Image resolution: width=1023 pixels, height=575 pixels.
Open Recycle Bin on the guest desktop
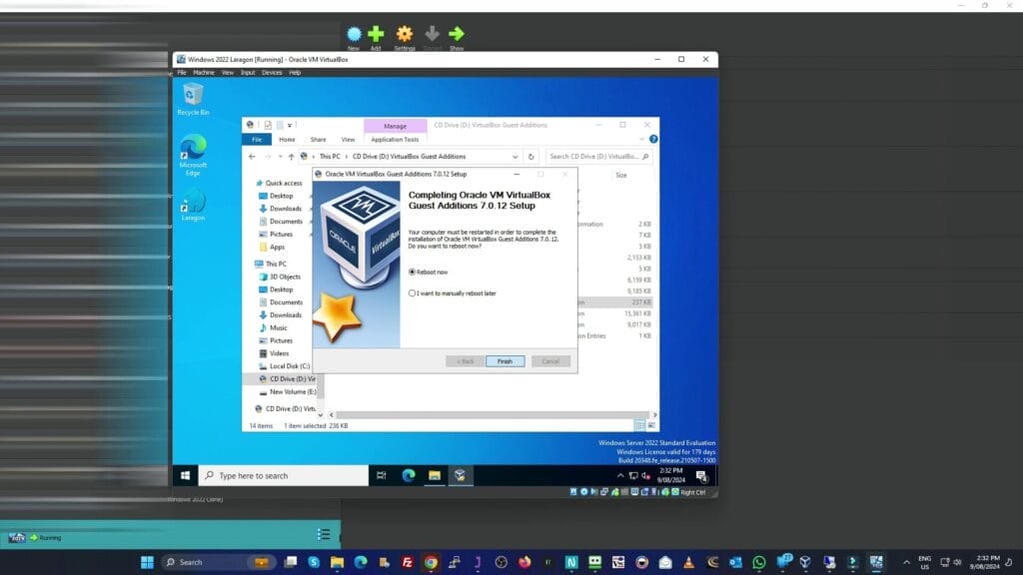[193, 95]
